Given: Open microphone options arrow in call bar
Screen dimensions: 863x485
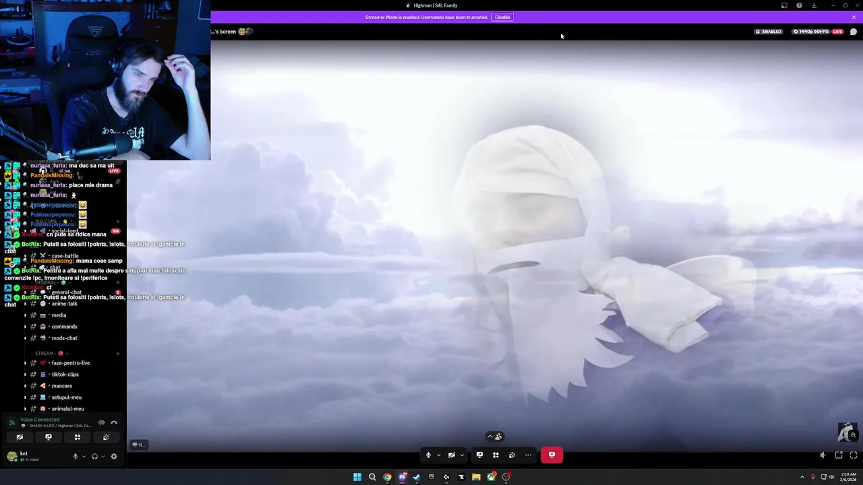Looking at the screenshot, I should pos(438,455).
